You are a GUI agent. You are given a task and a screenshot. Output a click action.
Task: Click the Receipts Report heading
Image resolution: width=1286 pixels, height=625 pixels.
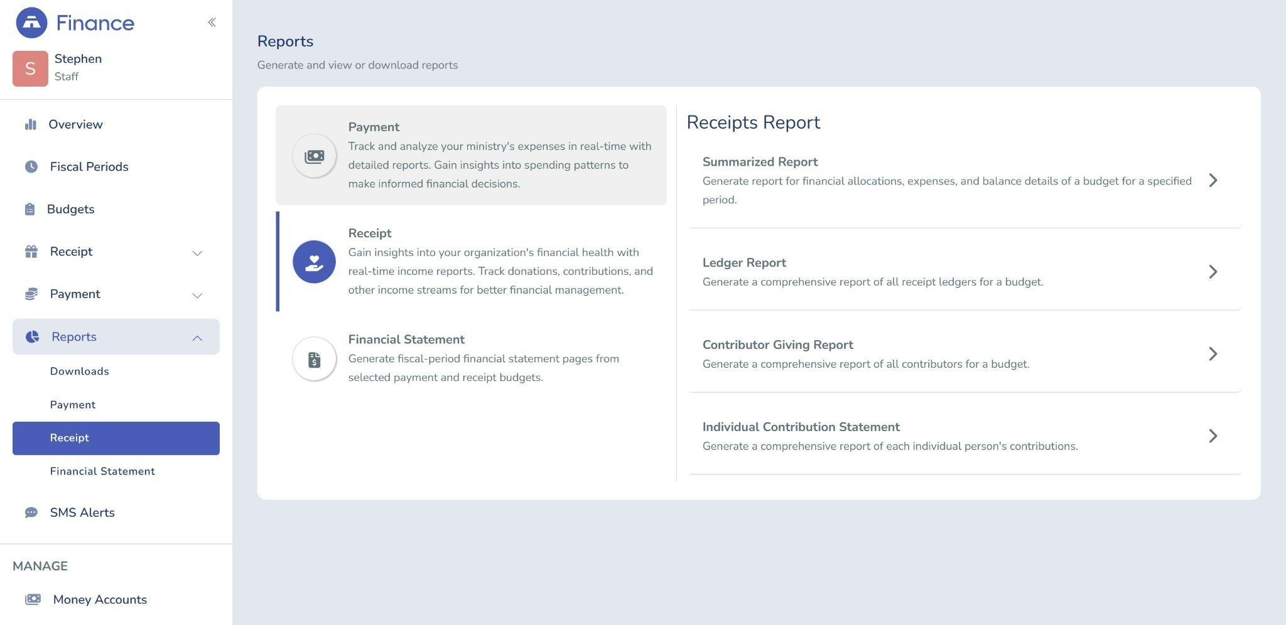(753, 122)
